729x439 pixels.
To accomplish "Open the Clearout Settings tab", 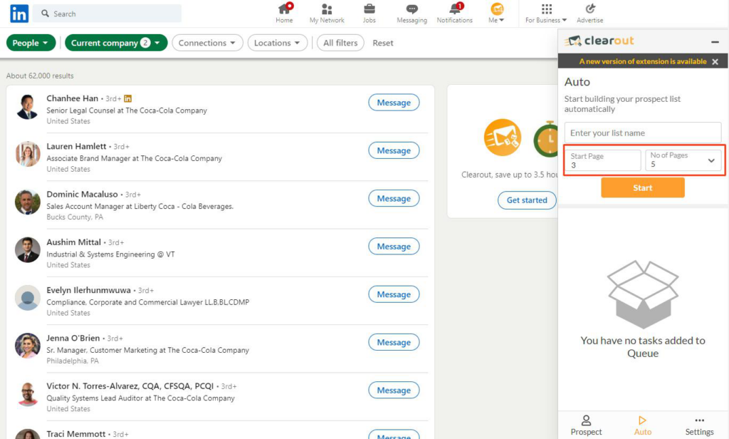I will point(699,425).
